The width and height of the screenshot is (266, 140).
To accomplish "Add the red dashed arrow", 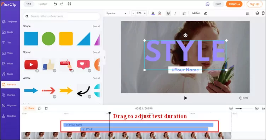I will point(48,91).
